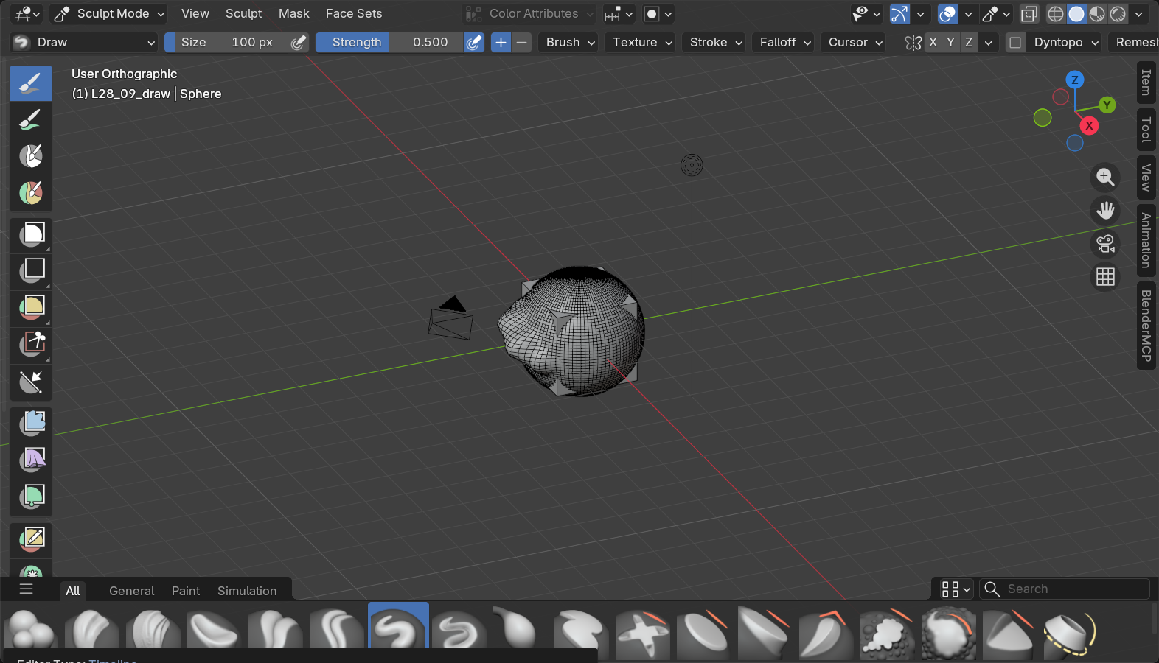The height and width of the screenshot is (663, 1159).
Task: Open the Stroke dropdown
Action: click(715, 43)
